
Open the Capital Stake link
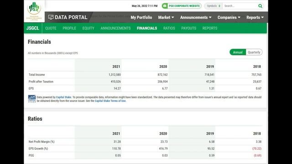tap(63, 97)
